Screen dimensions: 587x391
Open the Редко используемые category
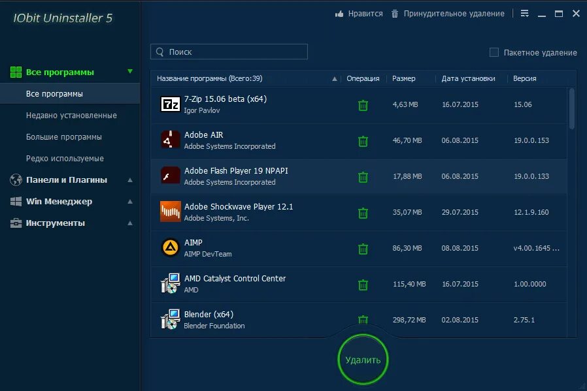pyautogui.click(x=68, y=158)
